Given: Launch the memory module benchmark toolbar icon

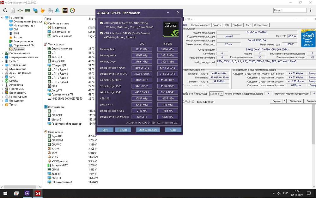Looking at the screenshot, I should [27, 10].
